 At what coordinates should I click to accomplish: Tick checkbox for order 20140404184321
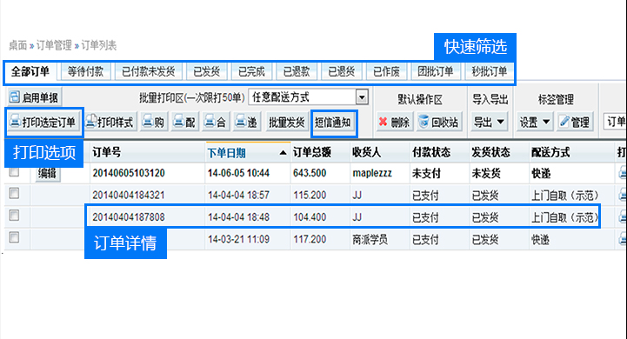point(15,194)
